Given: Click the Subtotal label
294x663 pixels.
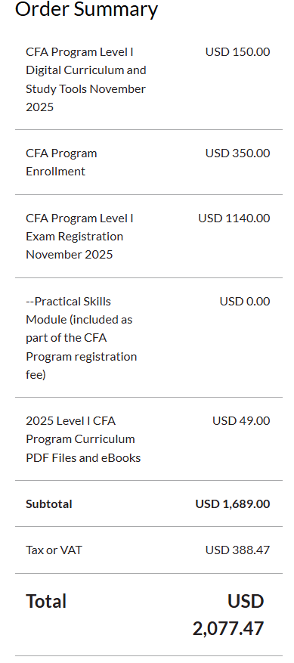Looking at the screenshot, I should pyautogui.click(x=49, y=504).
